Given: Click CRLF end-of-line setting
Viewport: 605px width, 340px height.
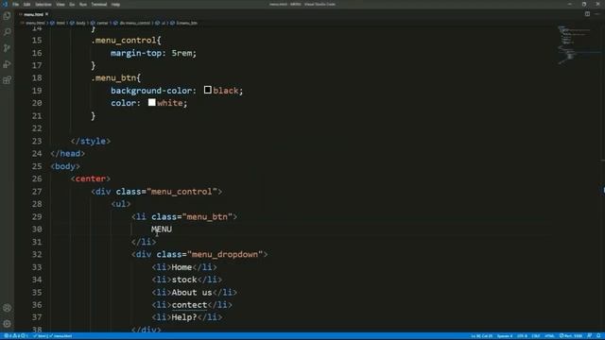Looking at the screenshot, I should point(536,336).
